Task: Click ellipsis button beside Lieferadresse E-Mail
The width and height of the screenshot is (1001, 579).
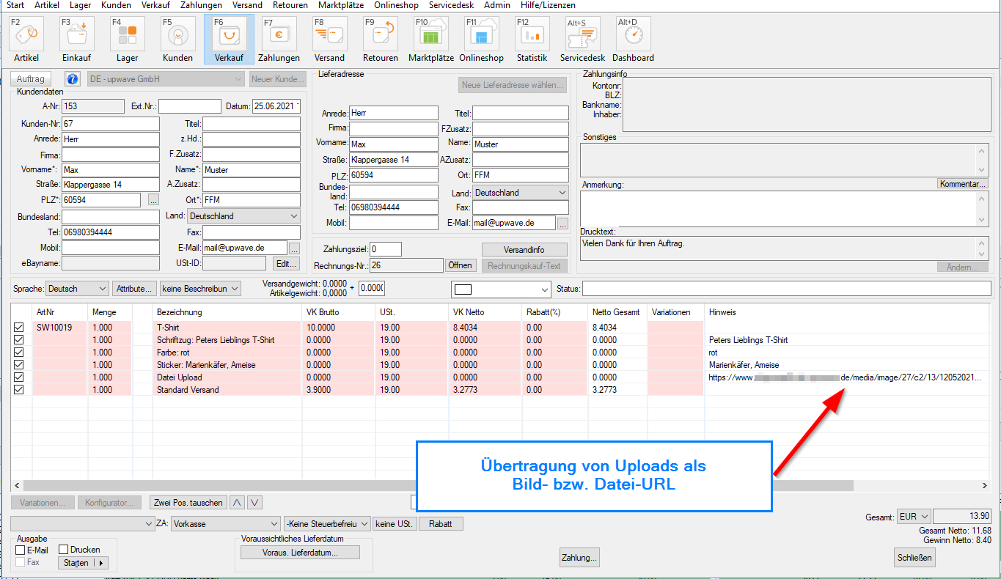Action: (562, 223)
